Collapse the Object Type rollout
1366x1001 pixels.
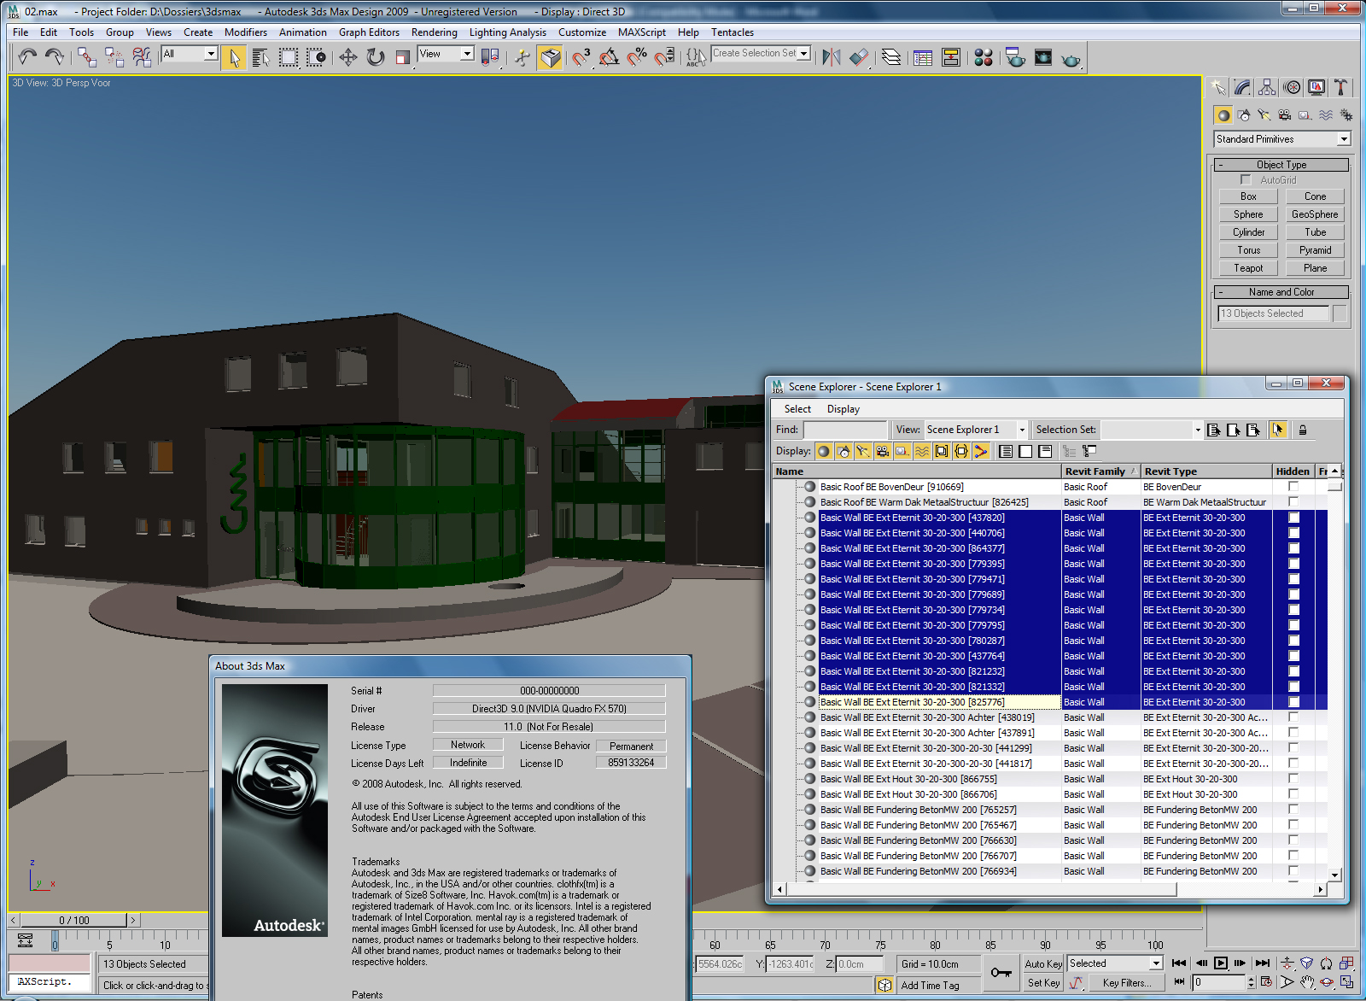pyautogui.click(x=1281, y=165)
